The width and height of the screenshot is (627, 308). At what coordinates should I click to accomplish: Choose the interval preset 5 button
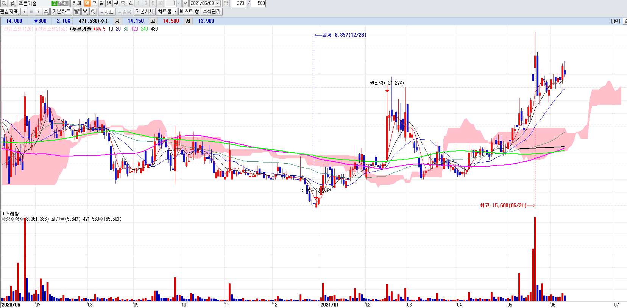(x=153, y=3)
